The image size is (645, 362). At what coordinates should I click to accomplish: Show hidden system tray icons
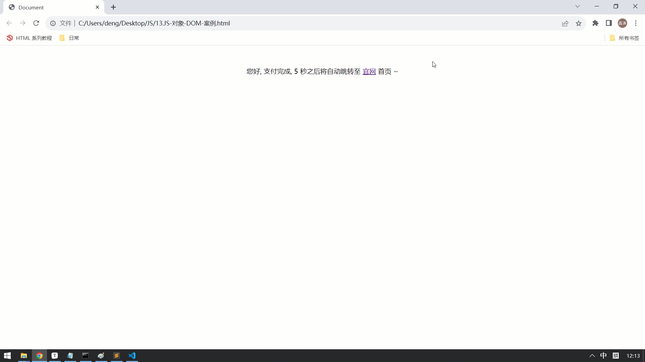[592, 356]
